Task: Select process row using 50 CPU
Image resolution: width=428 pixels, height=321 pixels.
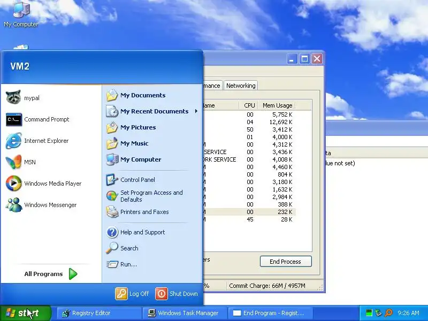Action: [x=250, y=129]
